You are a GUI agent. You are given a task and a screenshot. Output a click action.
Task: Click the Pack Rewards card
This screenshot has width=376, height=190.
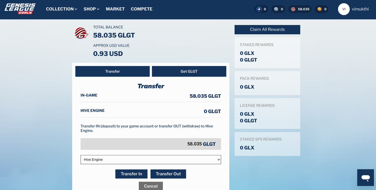point(267,83)
